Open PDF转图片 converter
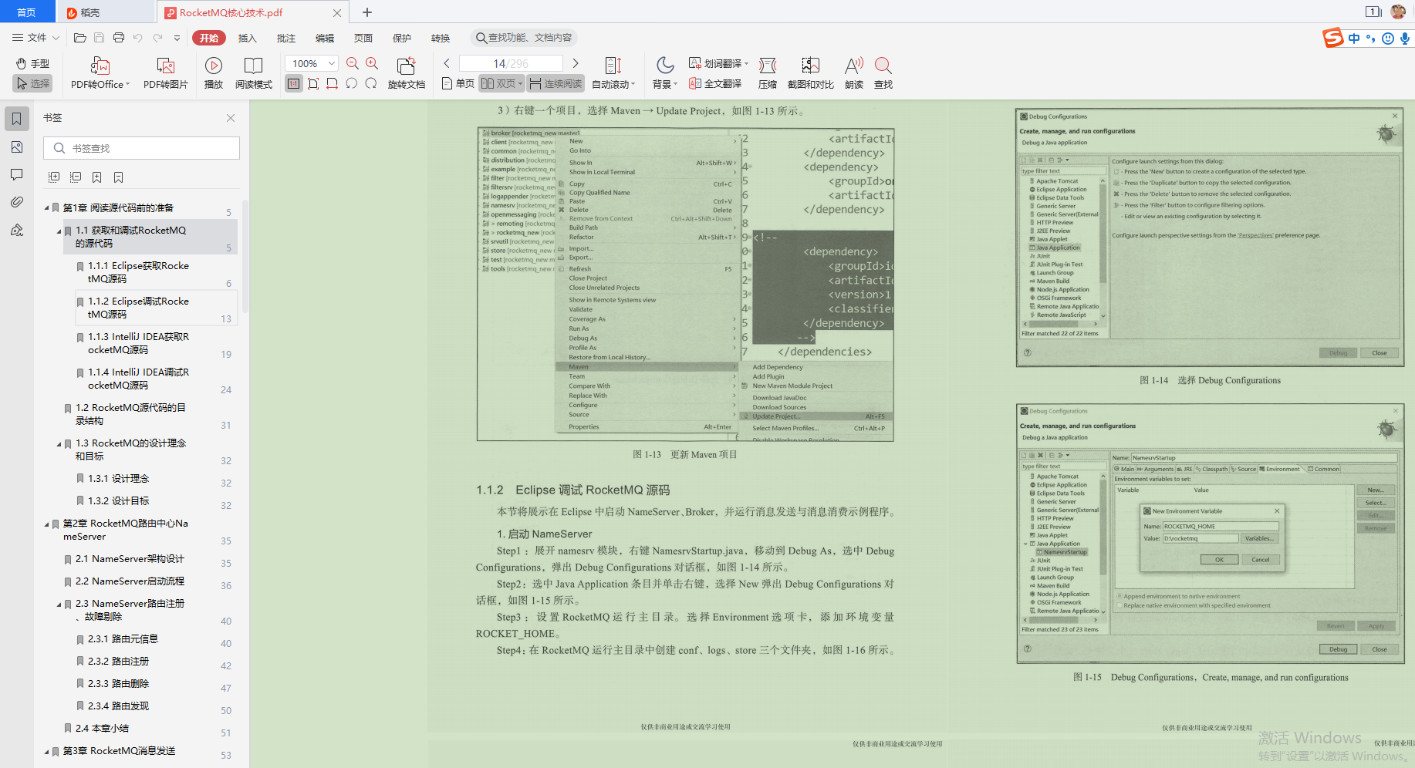Screen dimensions: 1415x768 166,73
